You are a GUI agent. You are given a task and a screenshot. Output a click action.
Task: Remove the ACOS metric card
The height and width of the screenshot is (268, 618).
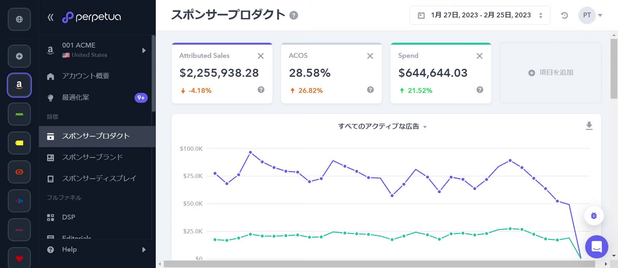(370, 56)
